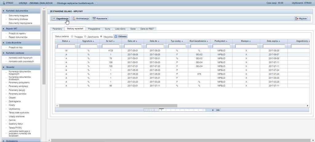Image resolution: width=315 pixels, height=142 pixels.
Task: Click the Kod świadczenia filter input
Action: pos(199,46)
